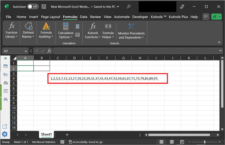This screenshot has width=225, height=145.
Task: Select row 7 header
Action: pyautogui.click(x=14, y=93)
